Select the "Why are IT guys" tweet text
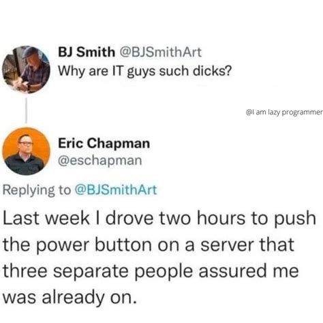Viewport: 323px width, 323px height. point(145,72)
